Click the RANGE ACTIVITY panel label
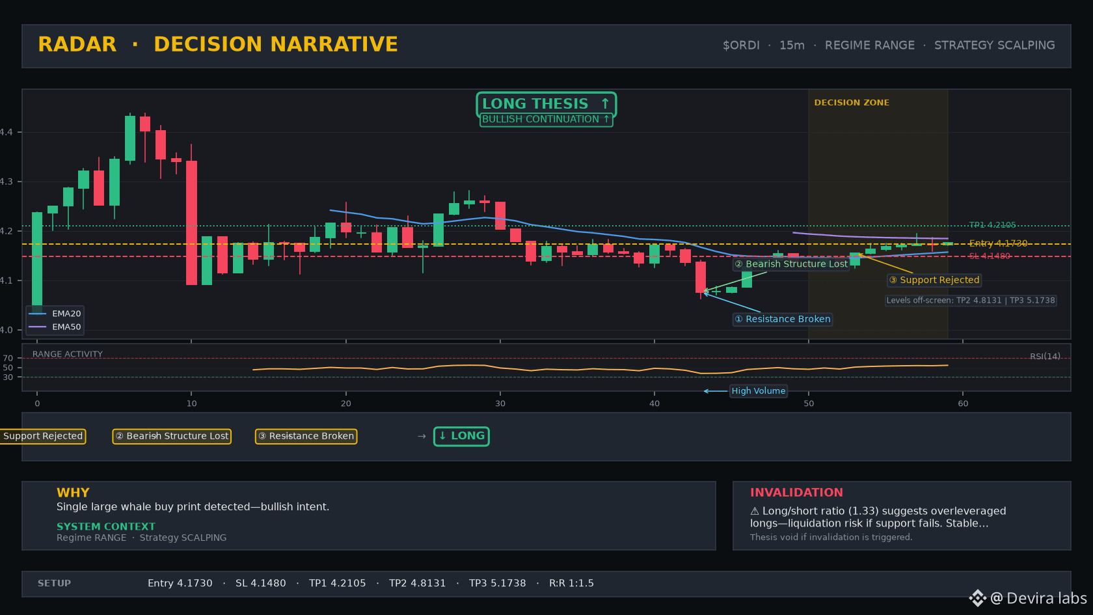Screen dimensions: 1093x615 [68, 355]
